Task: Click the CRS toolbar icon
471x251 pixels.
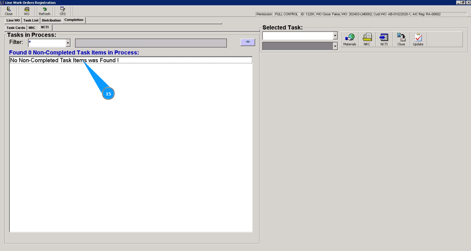Action: (x=63, y=11)
